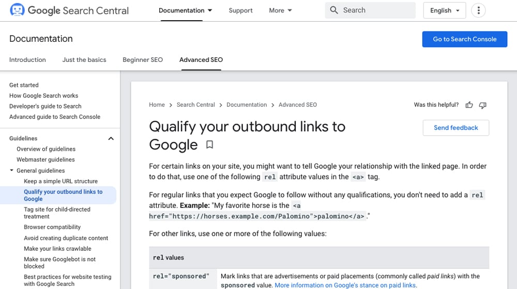Open Tag site for child-directed treatment
The height and width of the screenshot is (289, 517).
pyautogui.click(x=57, y=213)
